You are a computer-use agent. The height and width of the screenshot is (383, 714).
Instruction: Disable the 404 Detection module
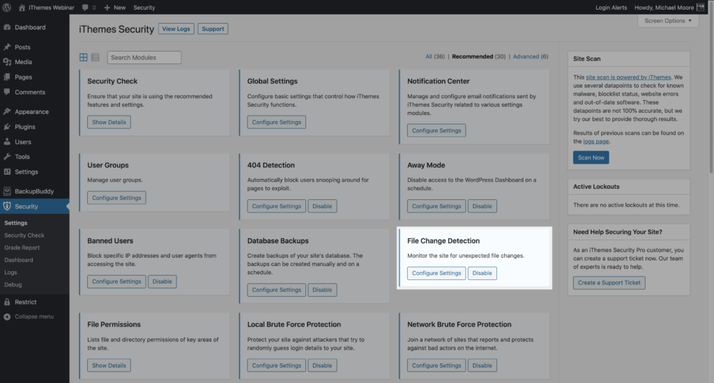pos(322,206)
